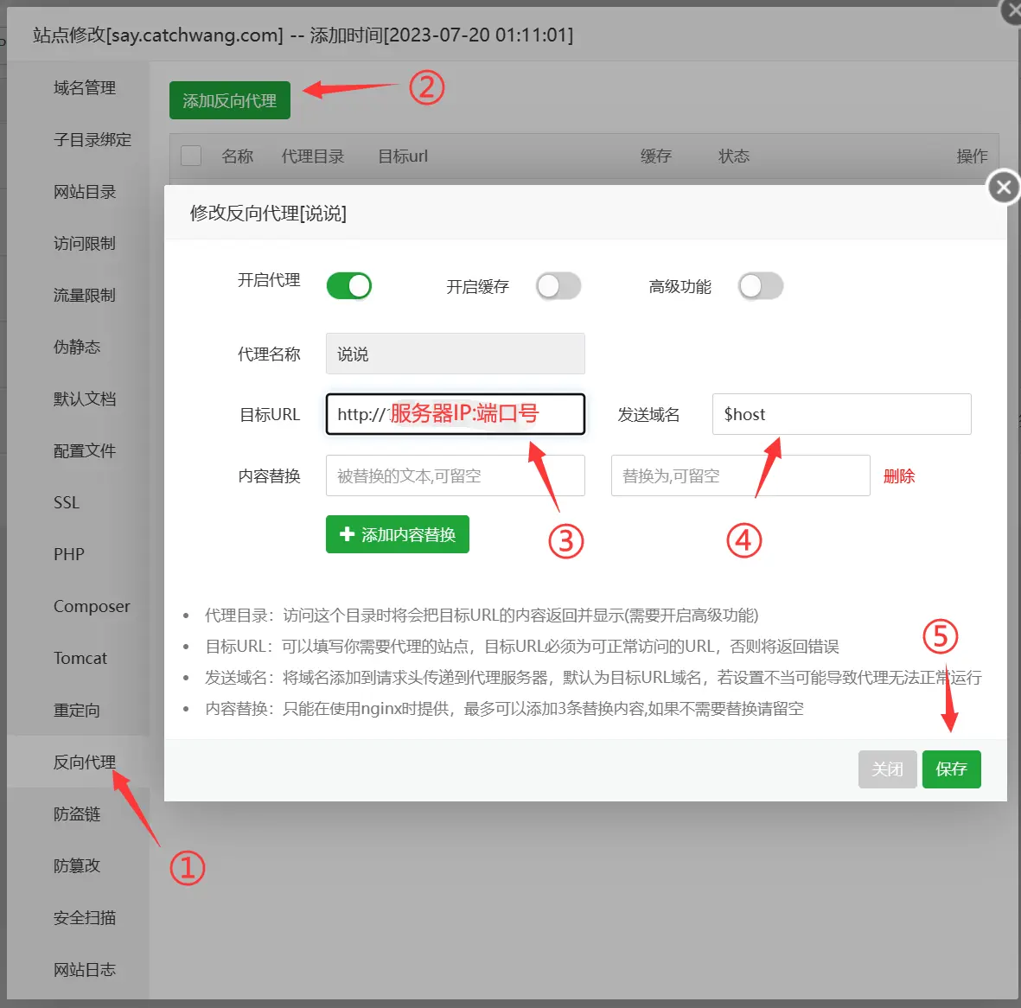Check the select-all checkbox in proxy list
The width and height of the screenshot is (1021, 1008).
[191, 156]
